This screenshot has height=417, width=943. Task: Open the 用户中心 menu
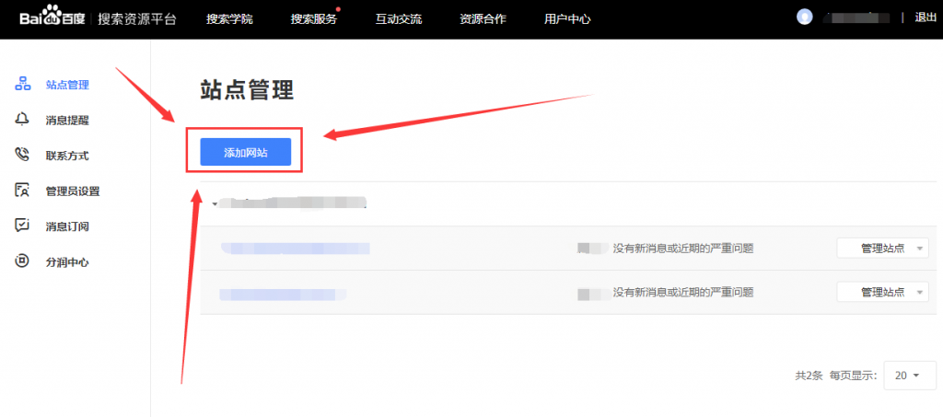[567, 19]
